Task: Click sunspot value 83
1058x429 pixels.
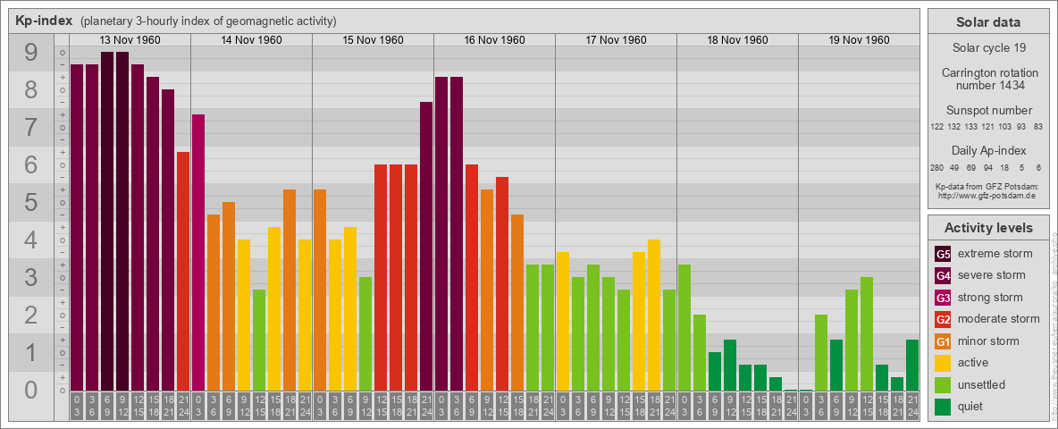Action: pyautogui.click(x=1037, y=127)
